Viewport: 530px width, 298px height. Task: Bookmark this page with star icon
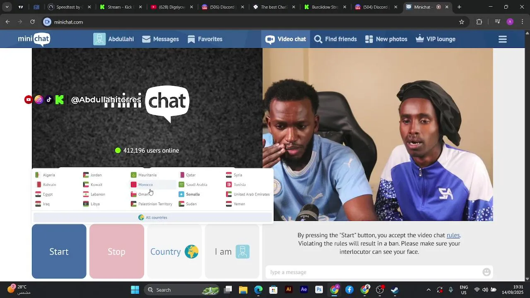(462, 22)
